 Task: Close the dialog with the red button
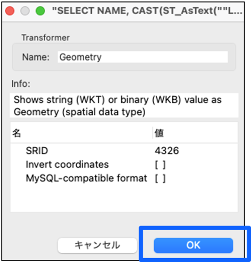point(10,11)
